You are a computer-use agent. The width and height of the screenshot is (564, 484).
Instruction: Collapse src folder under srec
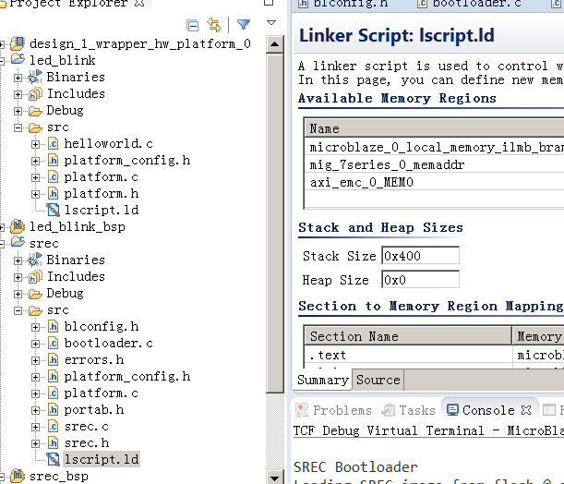pyautogui.click(x=18, y=310)
